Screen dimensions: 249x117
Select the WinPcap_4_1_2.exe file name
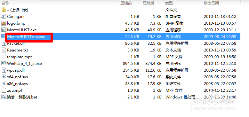pos(24,64)
